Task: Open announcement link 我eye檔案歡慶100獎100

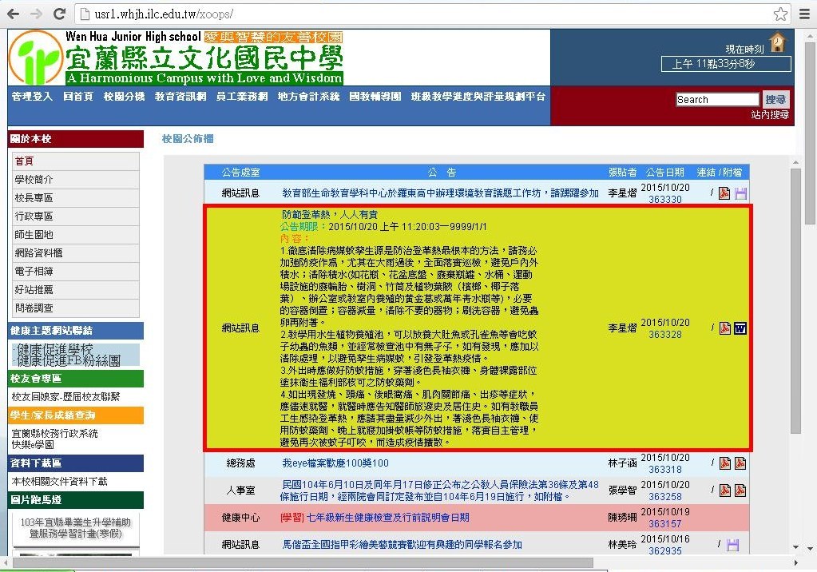Action: [335, 463]
